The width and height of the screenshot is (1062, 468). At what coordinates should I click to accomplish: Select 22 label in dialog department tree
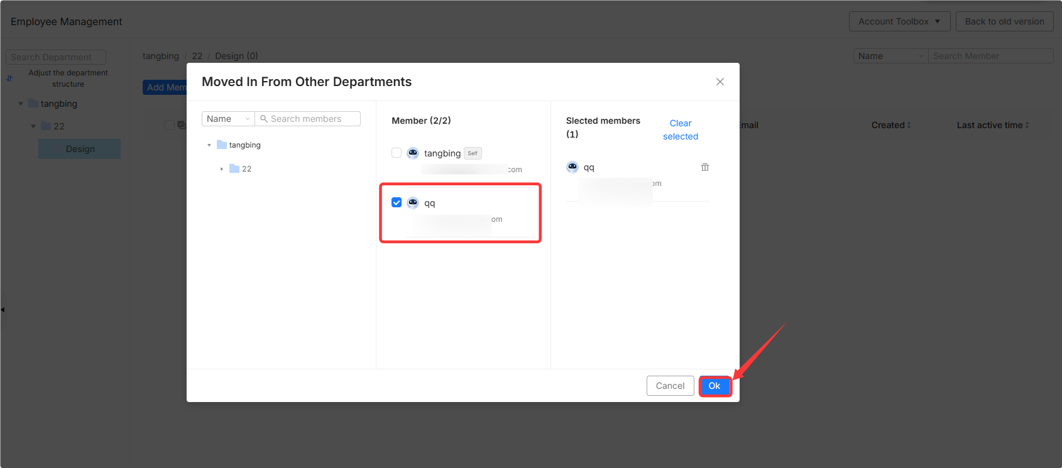tap(246, 169)
